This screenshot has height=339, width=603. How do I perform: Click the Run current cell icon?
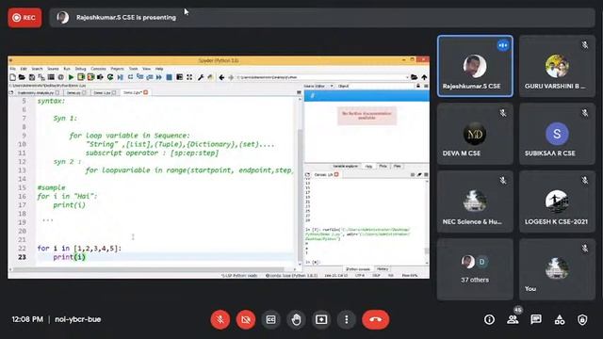pos(81,77)
